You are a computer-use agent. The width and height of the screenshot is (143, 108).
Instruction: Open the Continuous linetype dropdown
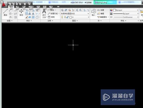tap(138, 17)
